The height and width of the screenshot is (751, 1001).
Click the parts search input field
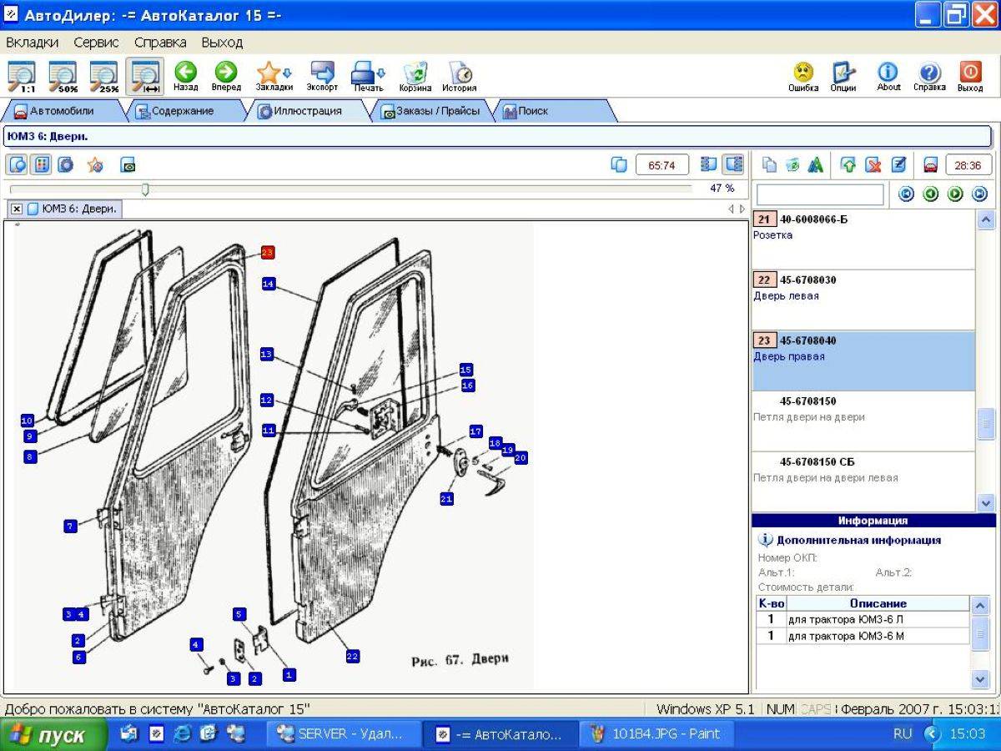[820, 194]
